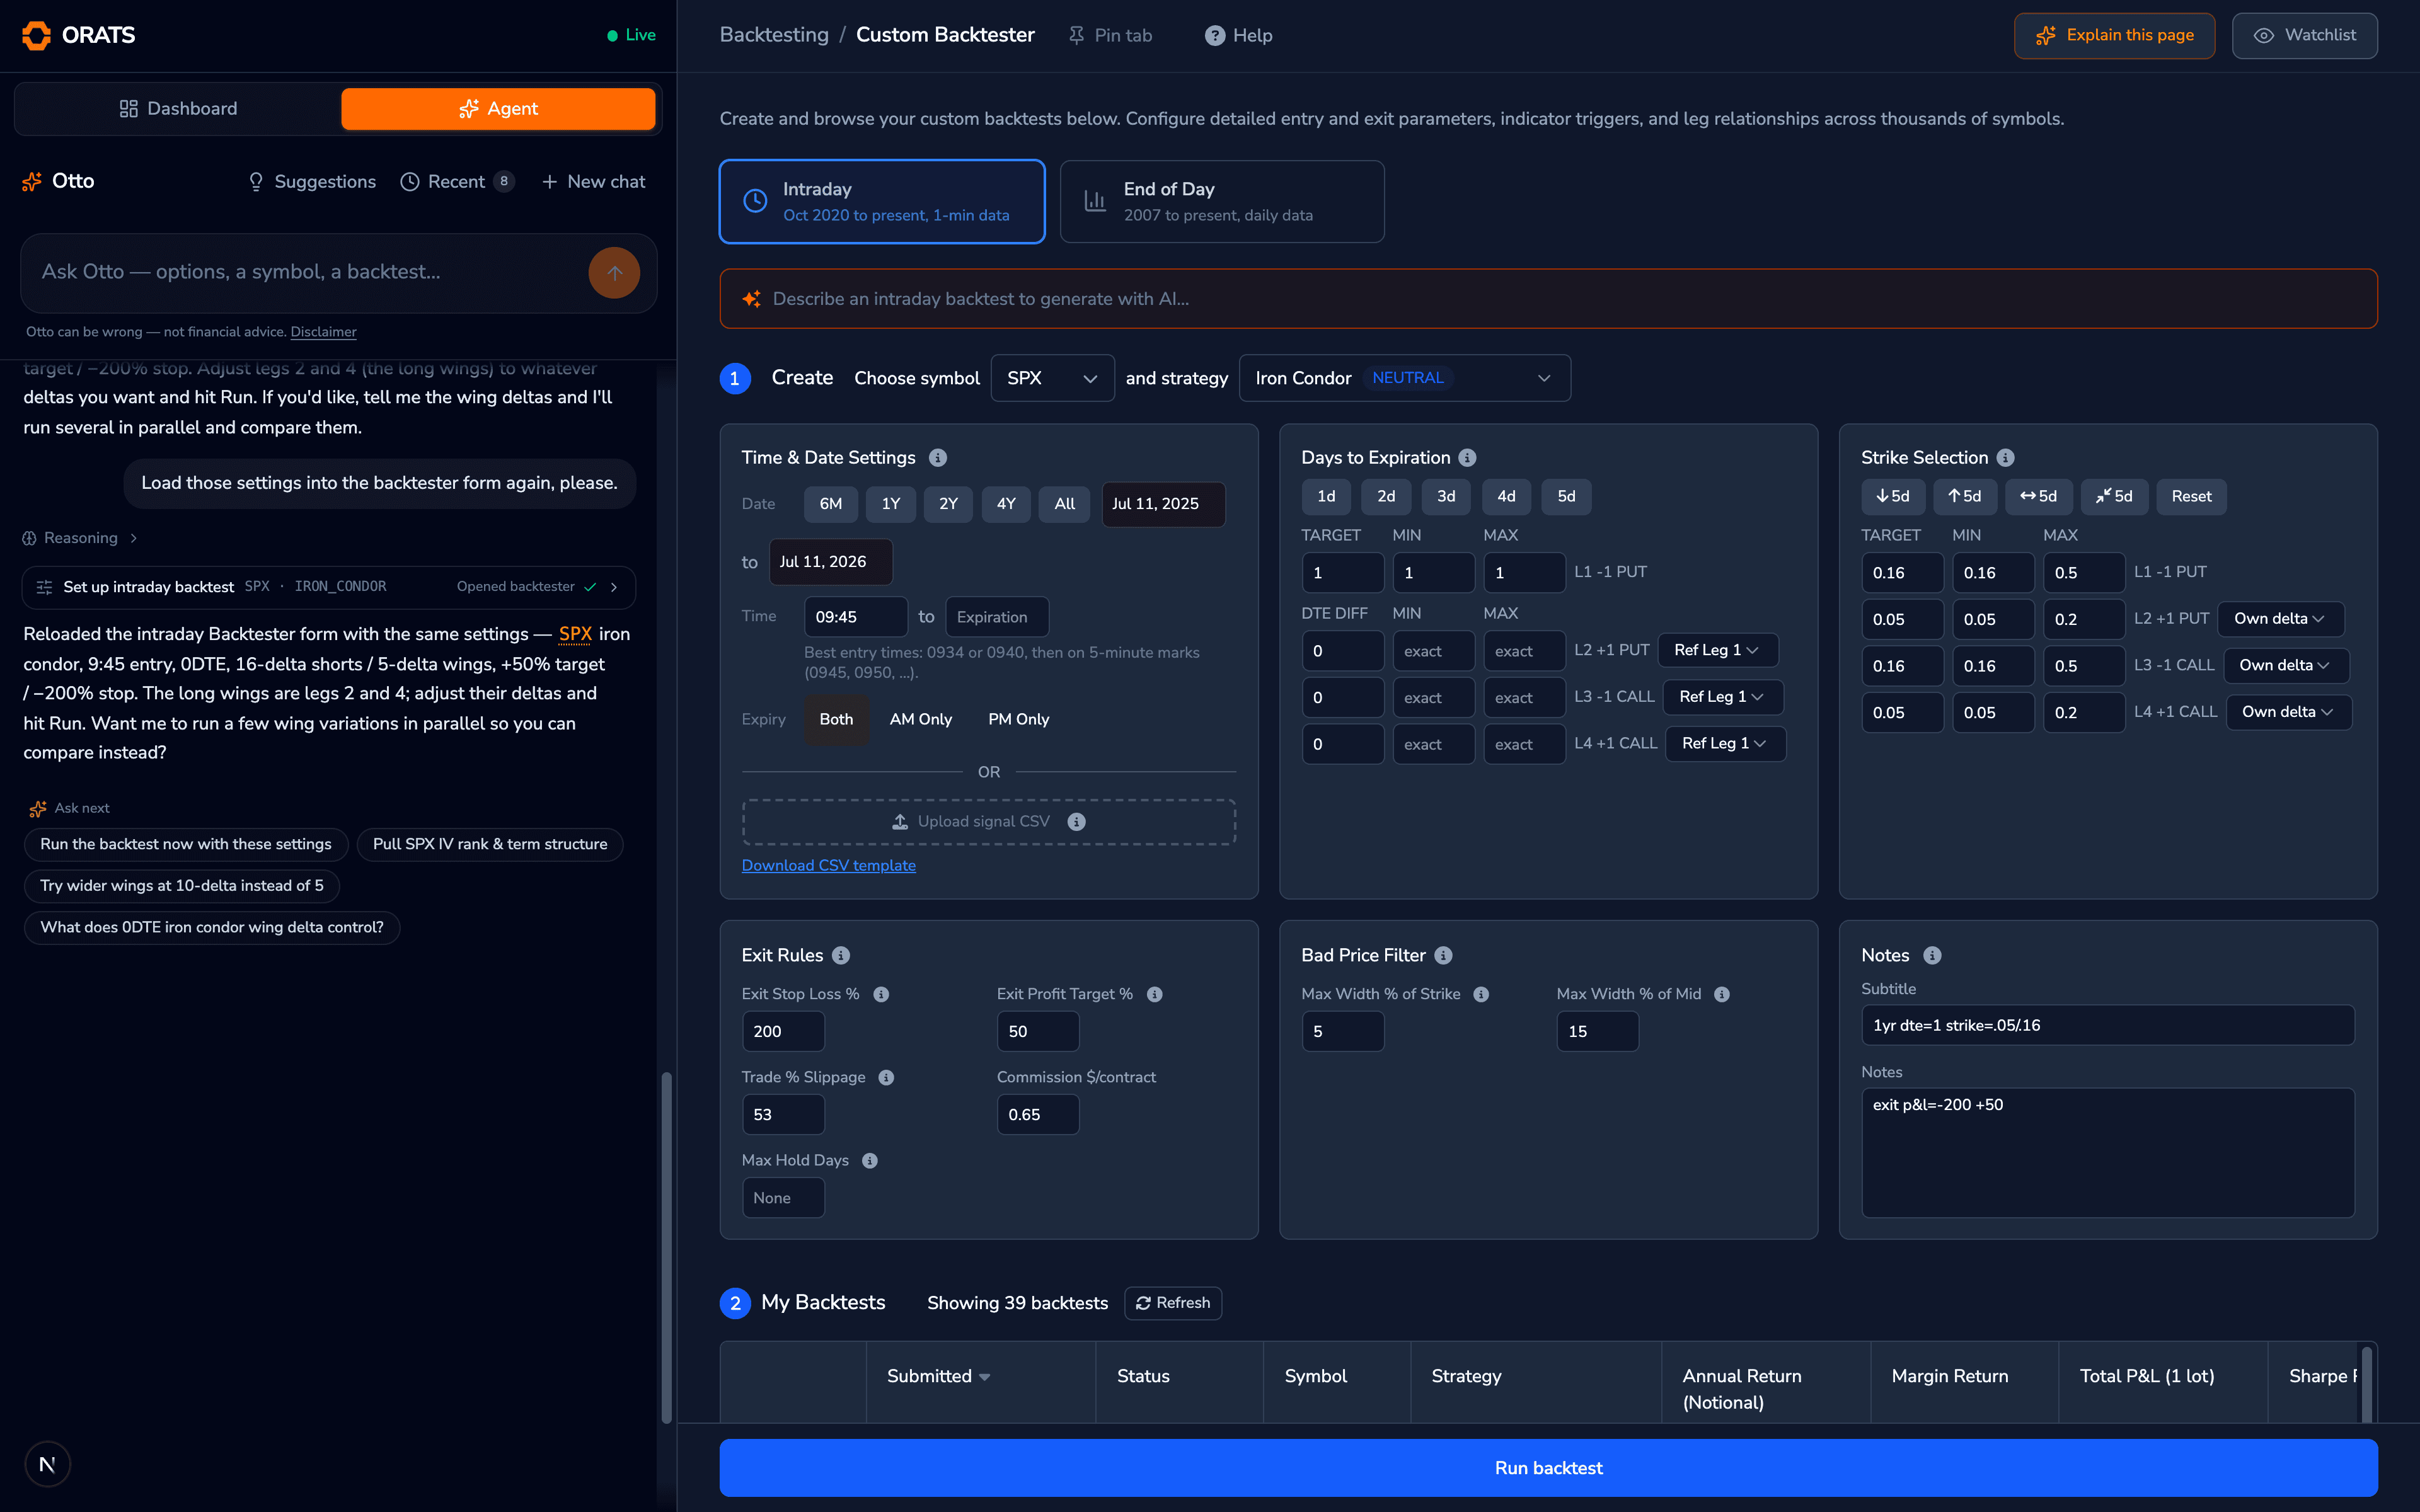Click info icon next to Days to Expiration

pos(1467,457)
